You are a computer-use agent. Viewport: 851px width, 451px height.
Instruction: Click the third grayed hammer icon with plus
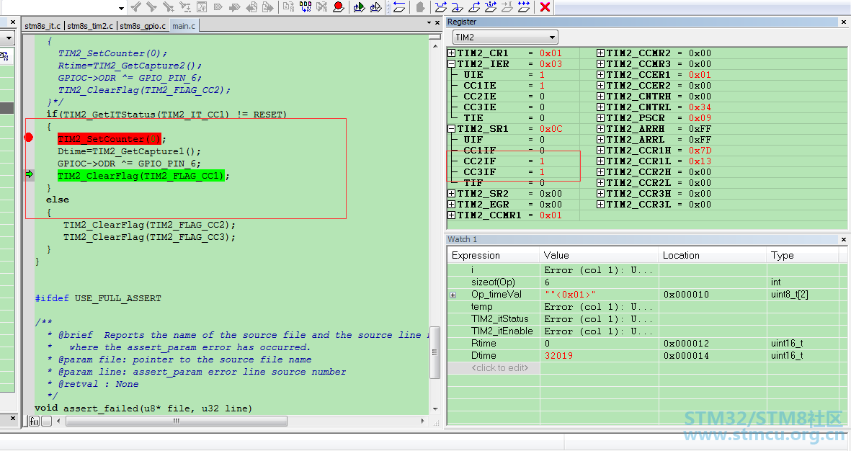(169, 6)
